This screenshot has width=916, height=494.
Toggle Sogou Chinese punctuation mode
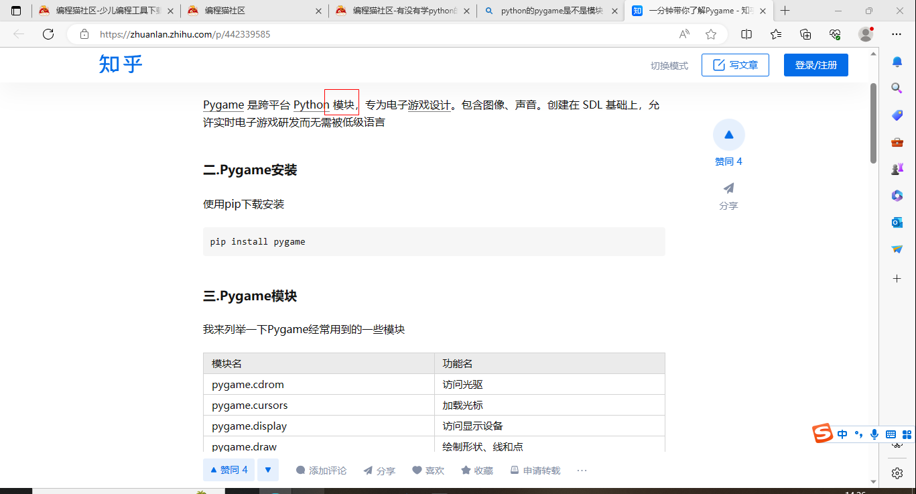(858, 434)
